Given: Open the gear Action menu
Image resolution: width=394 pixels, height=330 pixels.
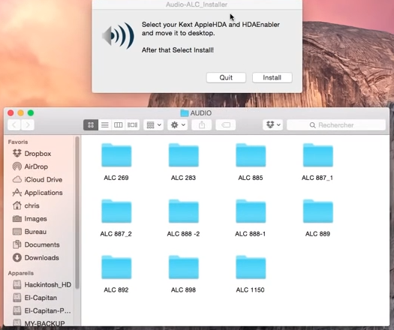Looking at the screenshot, I should coord(178,124).
